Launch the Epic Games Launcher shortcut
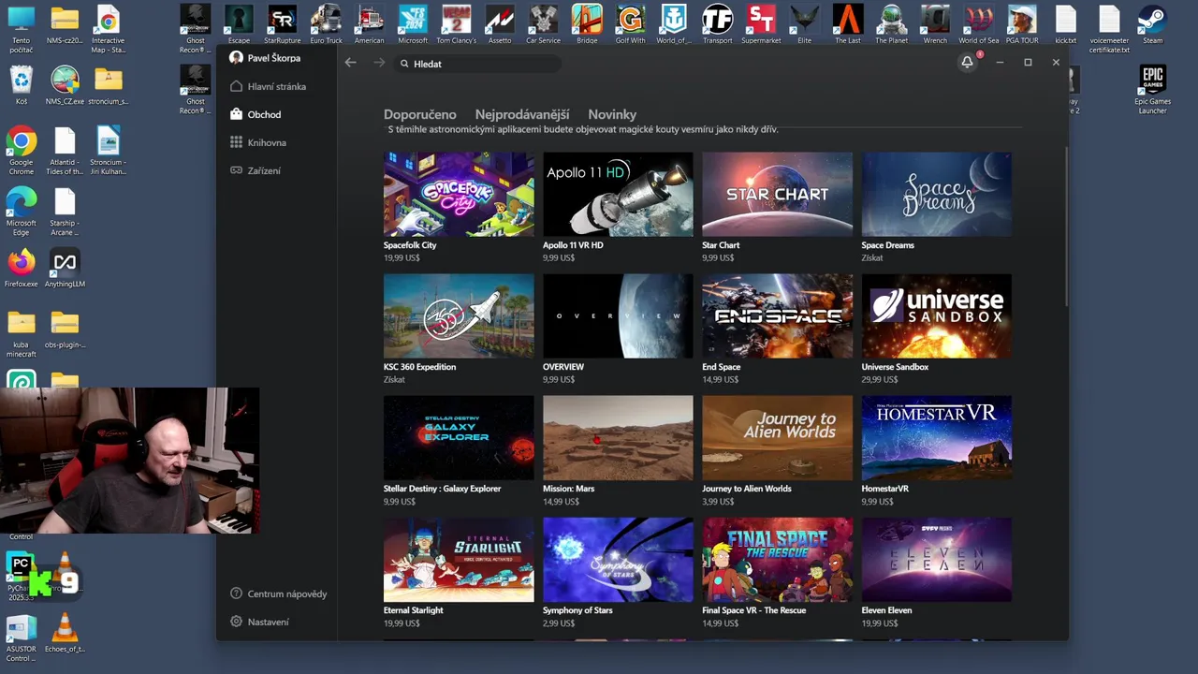 [1152, 89]
